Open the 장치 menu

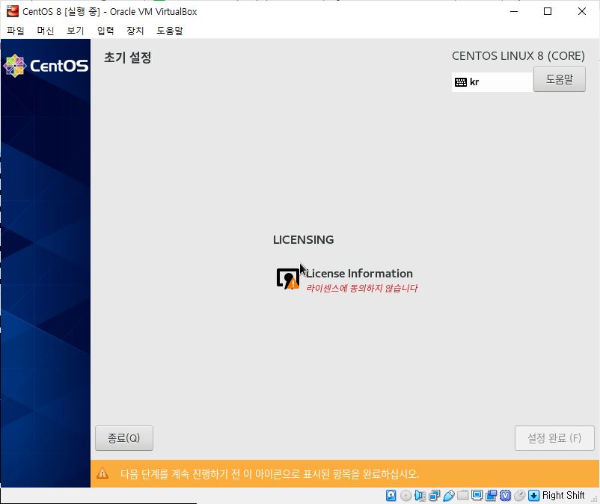point(135,31)
